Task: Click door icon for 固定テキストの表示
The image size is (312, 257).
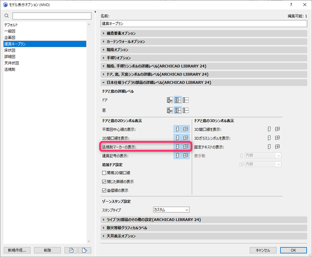Action: tap(269, 147)
